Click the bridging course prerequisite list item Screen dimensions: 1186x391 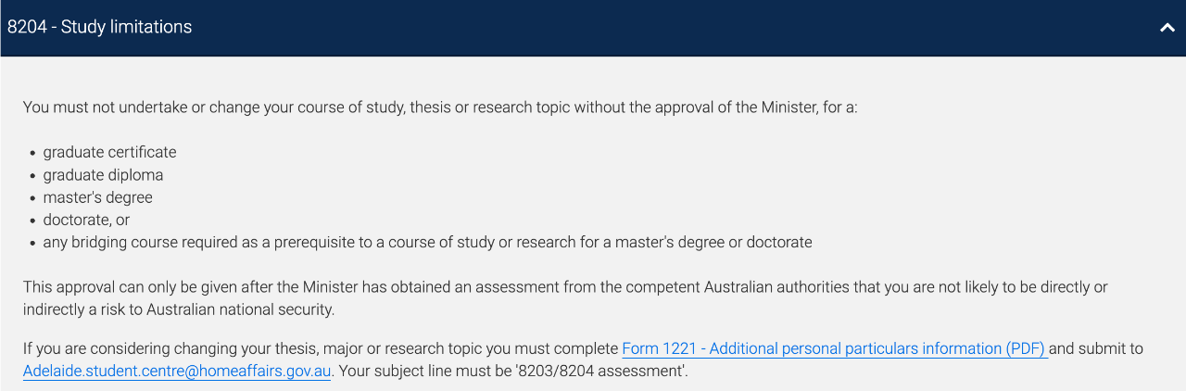[427, 242]
